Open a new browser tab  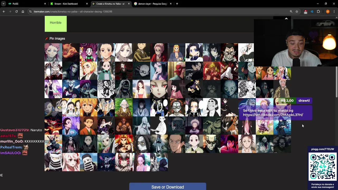(x=177, y=4)
